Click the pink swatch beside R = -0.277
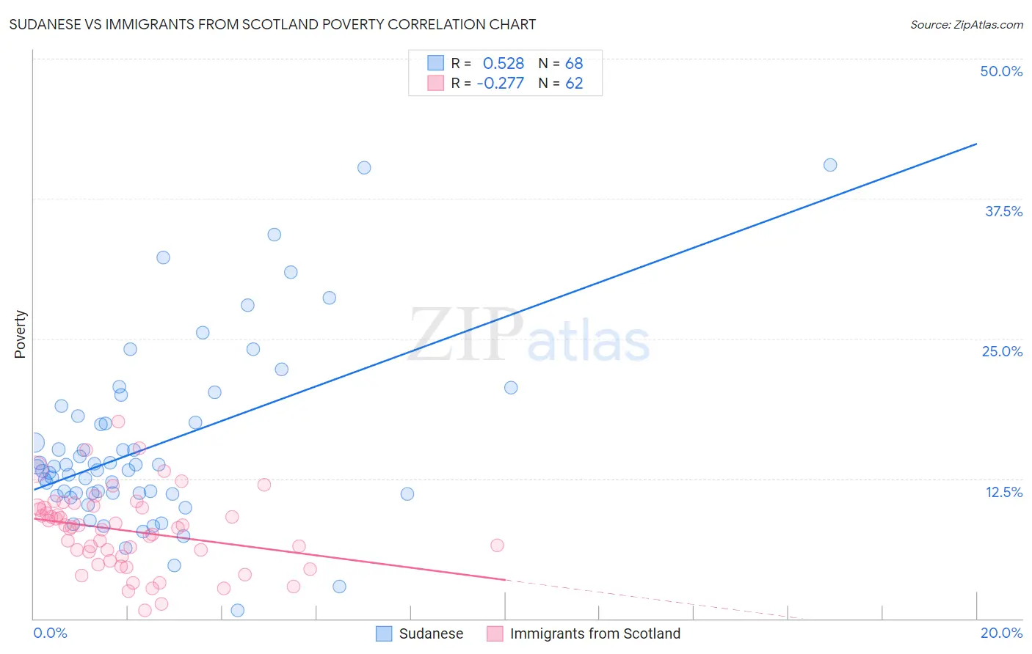 coord(436,83)
